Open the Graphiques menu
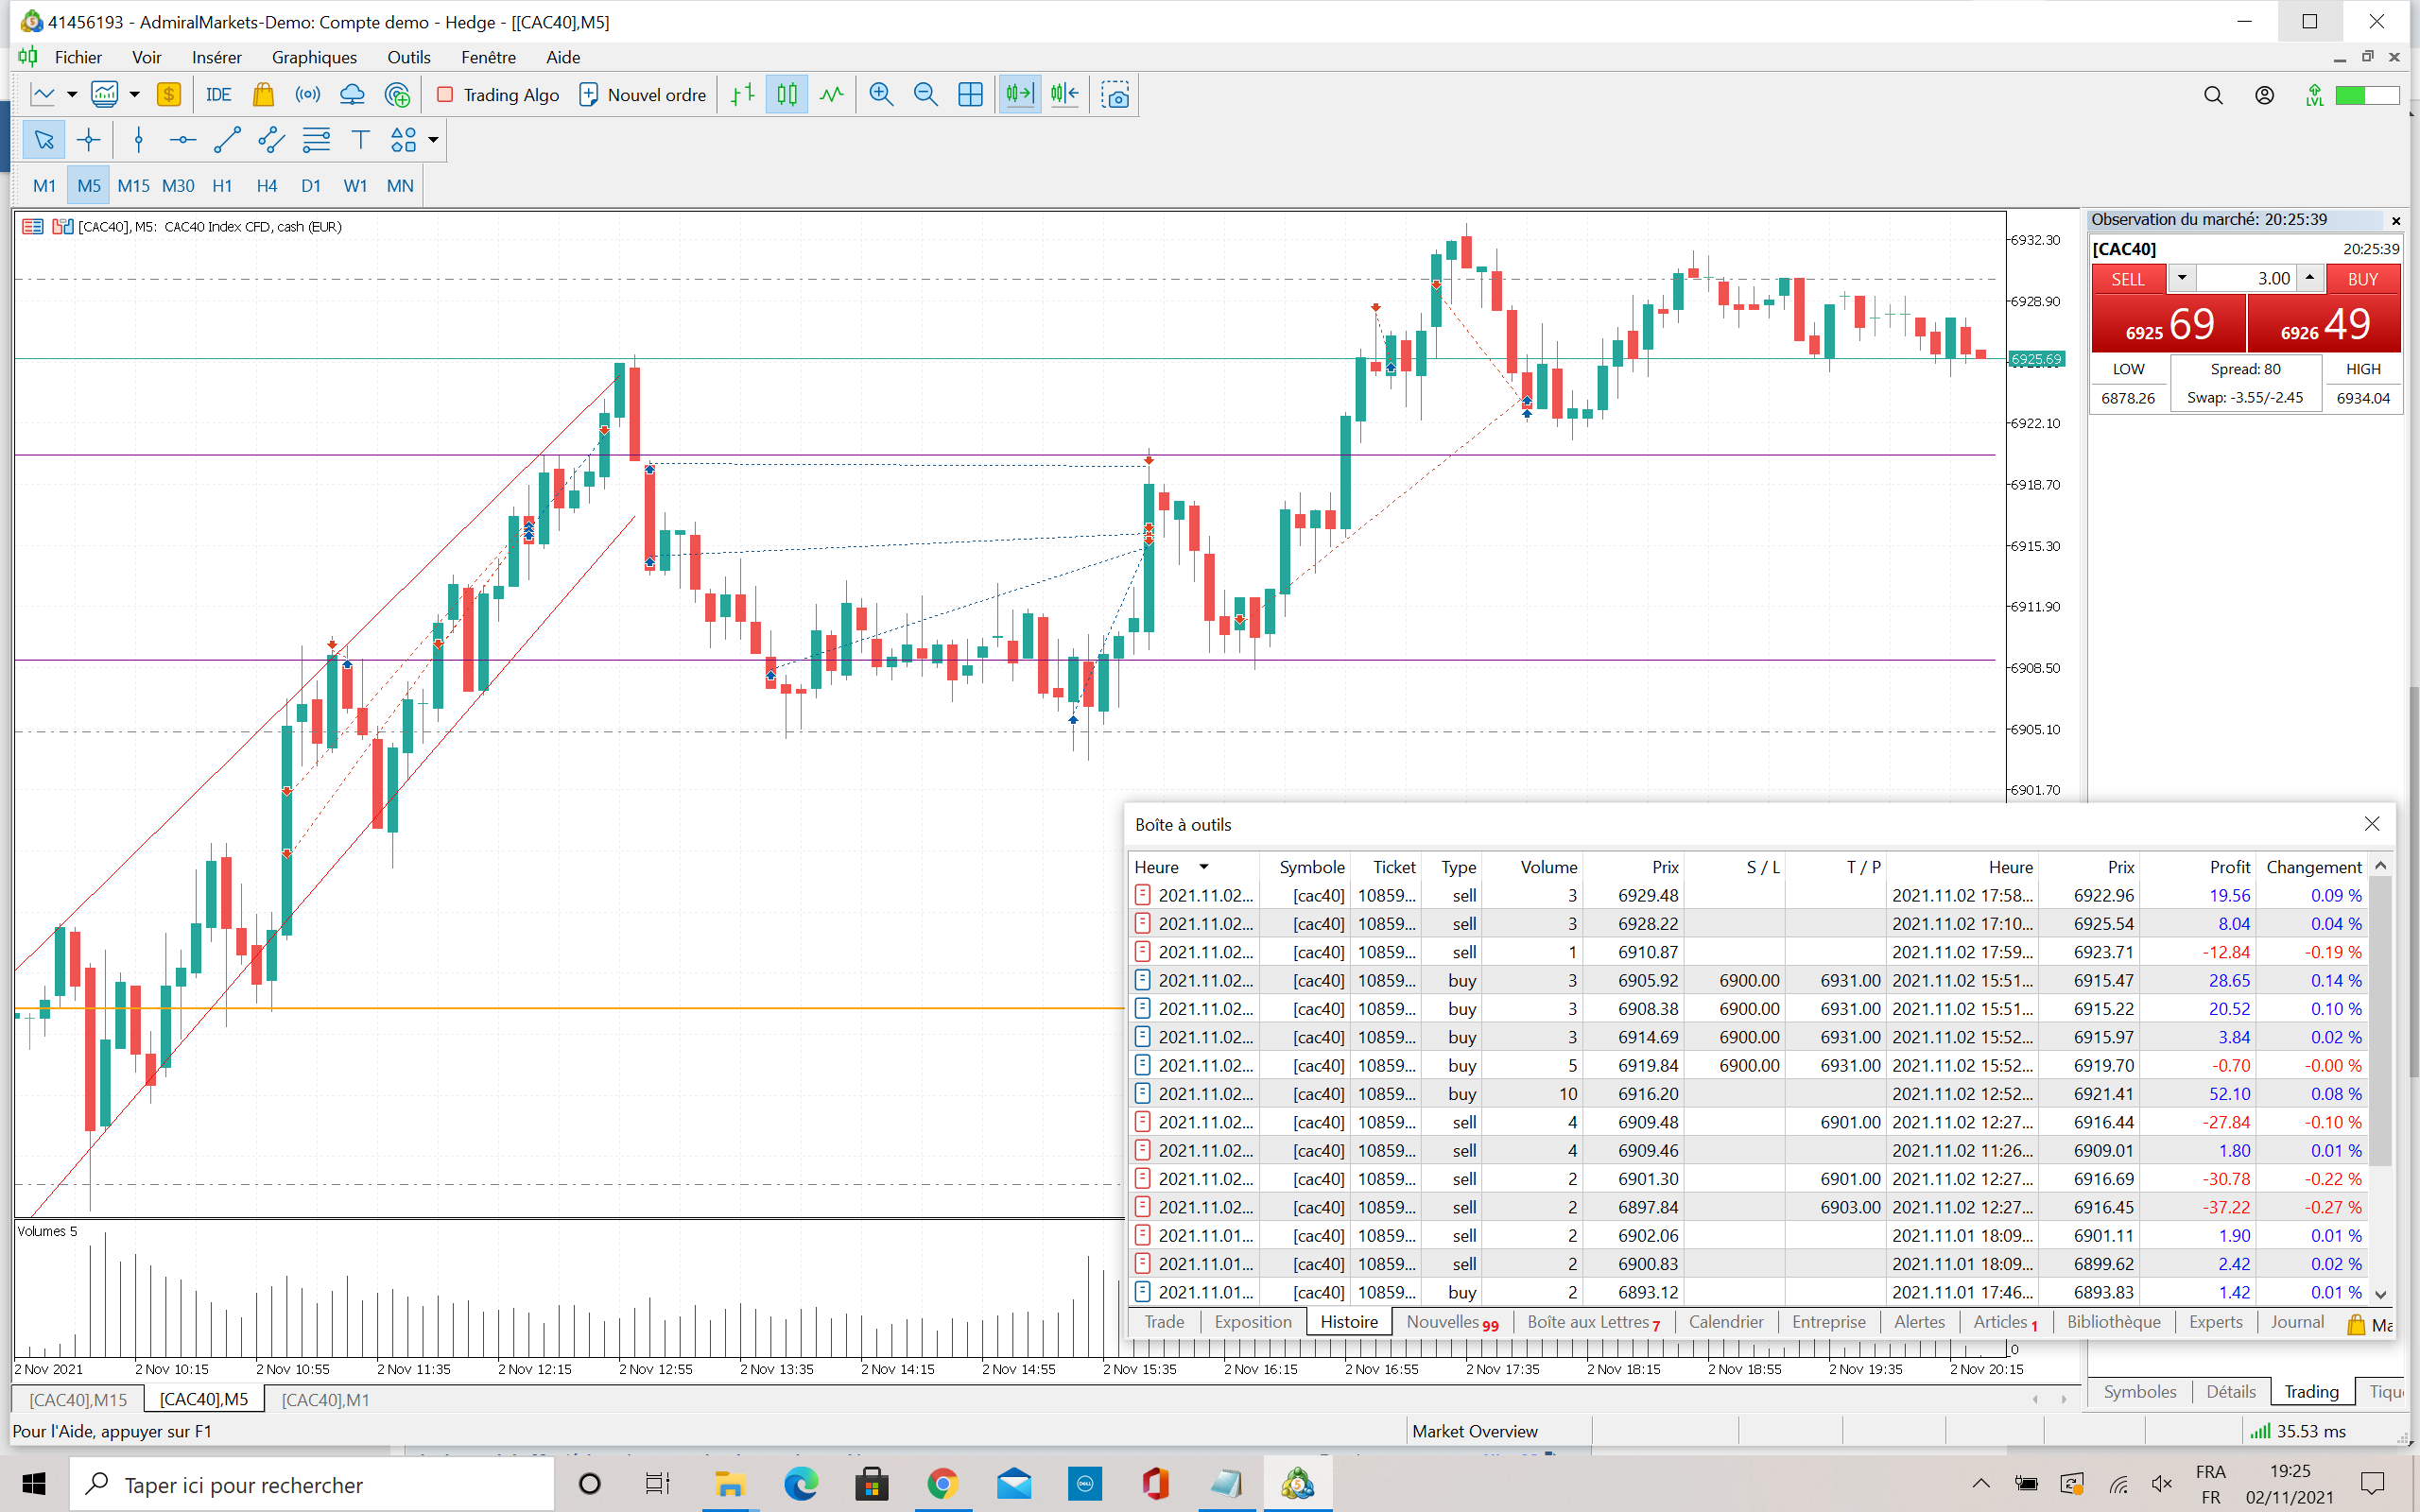2420x1512 pixels. tap(313, 57)
